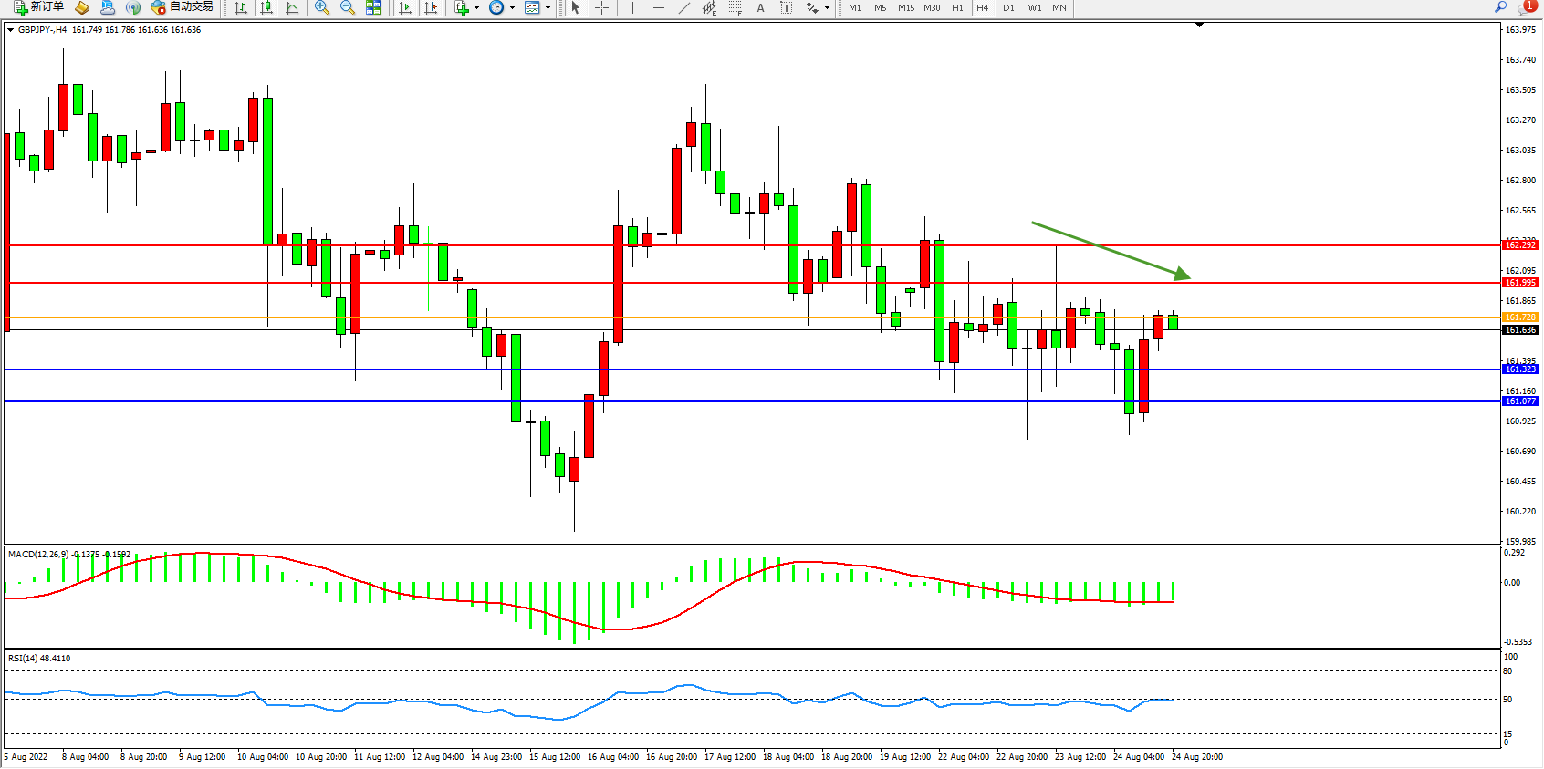Click the tile windows icon

[x=373, y=7]
